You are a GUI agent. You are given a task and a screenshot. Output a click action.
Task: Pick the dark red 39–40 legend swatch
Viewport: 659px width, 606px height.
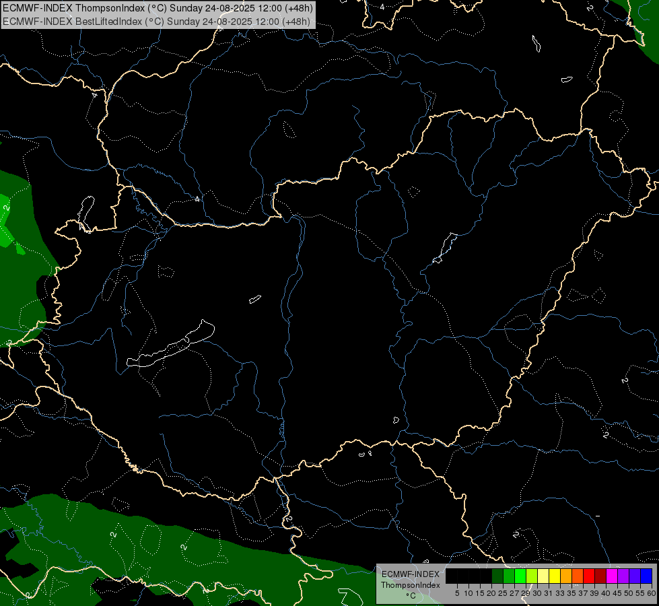click(600, 576)
